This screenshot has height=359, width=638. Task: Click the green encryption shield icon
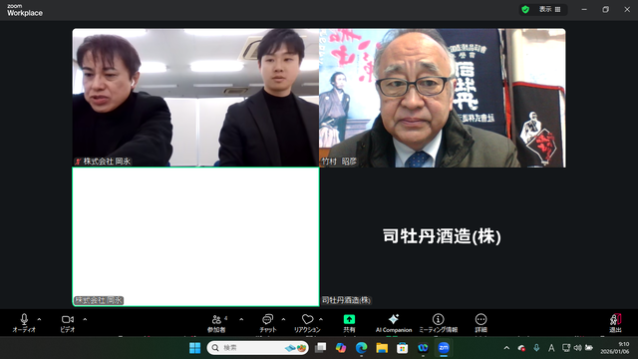pos(525,9)
